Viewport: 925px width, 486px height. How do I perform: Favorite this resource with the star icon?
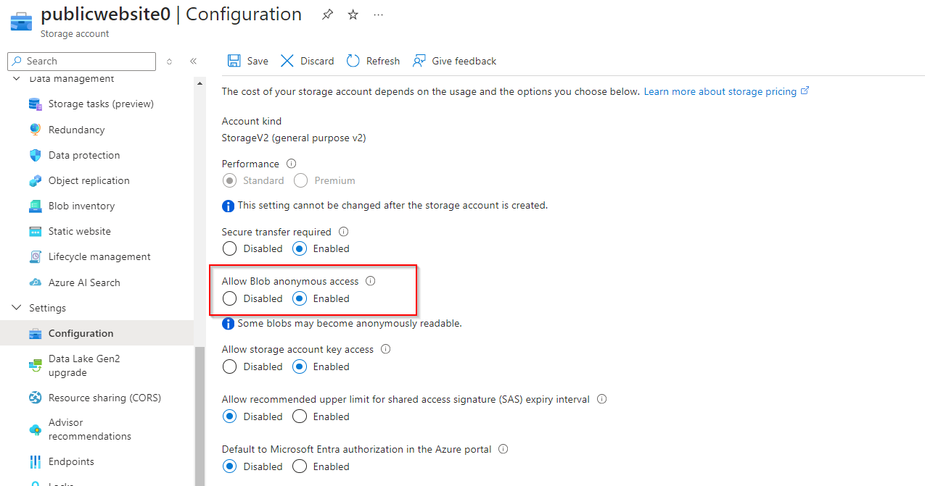[353, 14]
